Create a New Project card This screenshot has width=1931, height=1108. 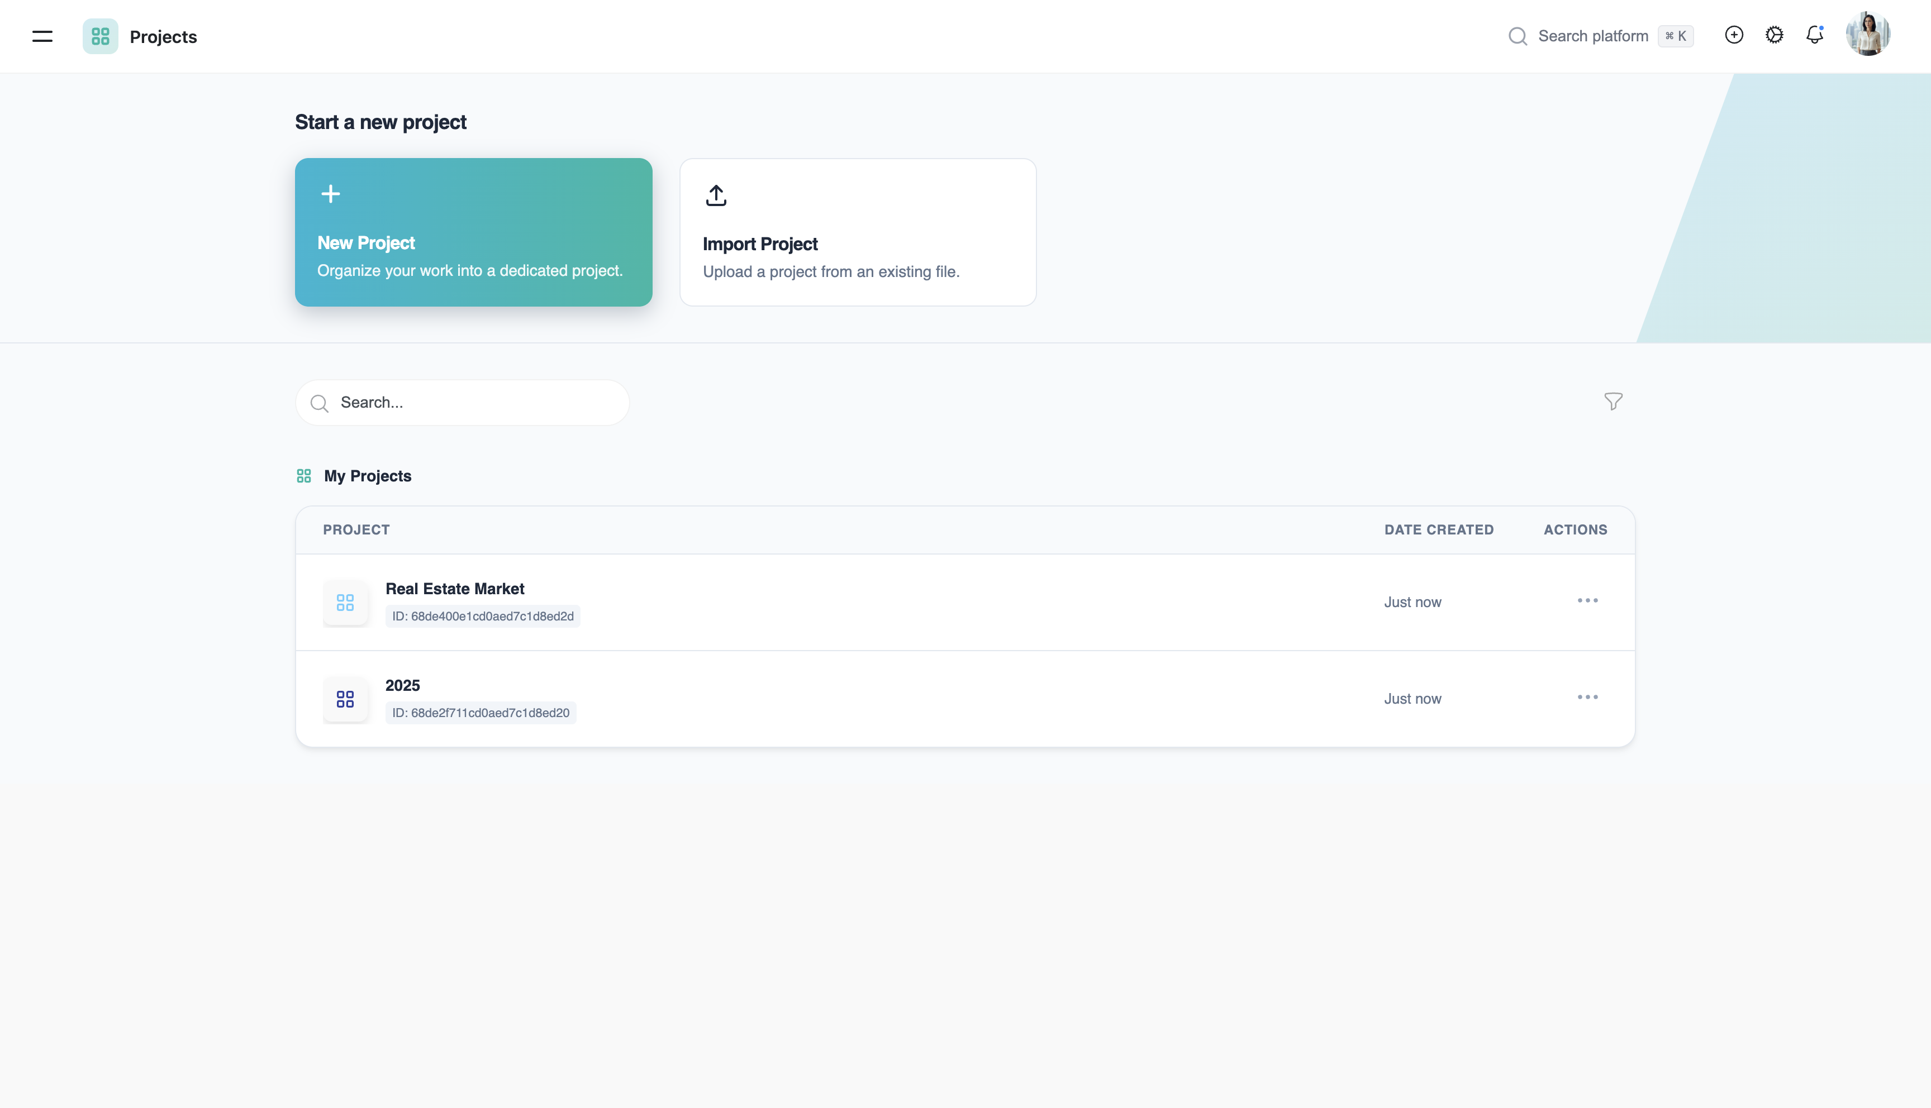tap(473, 232)
